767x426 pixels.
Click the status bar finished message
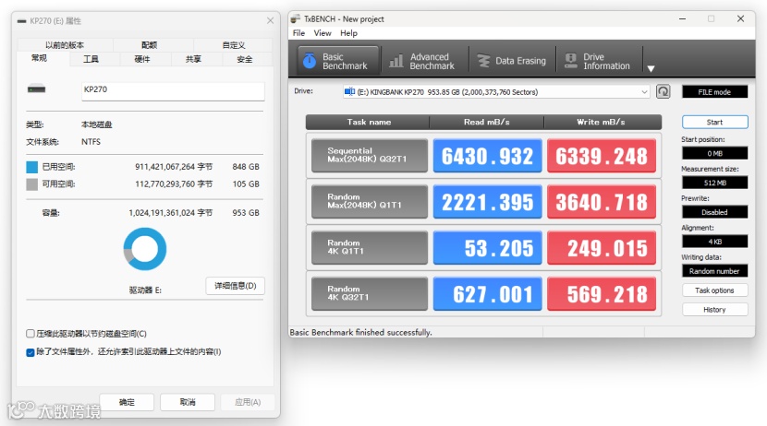click(x=360, y=332)
